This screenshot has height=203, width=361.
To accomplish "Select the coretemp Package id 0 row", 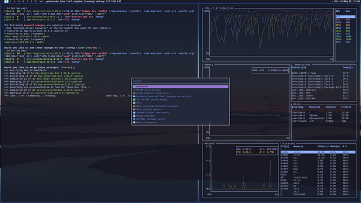I will point(323,87).
